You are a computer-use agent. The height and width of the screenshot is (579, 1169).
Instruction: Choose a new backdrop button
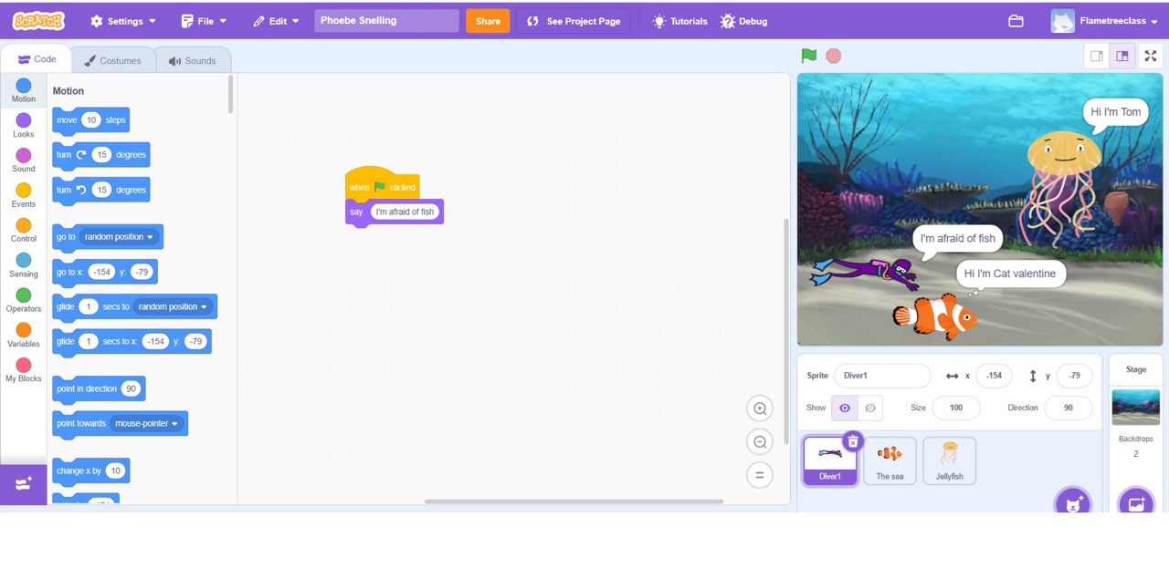point(1136,501)
